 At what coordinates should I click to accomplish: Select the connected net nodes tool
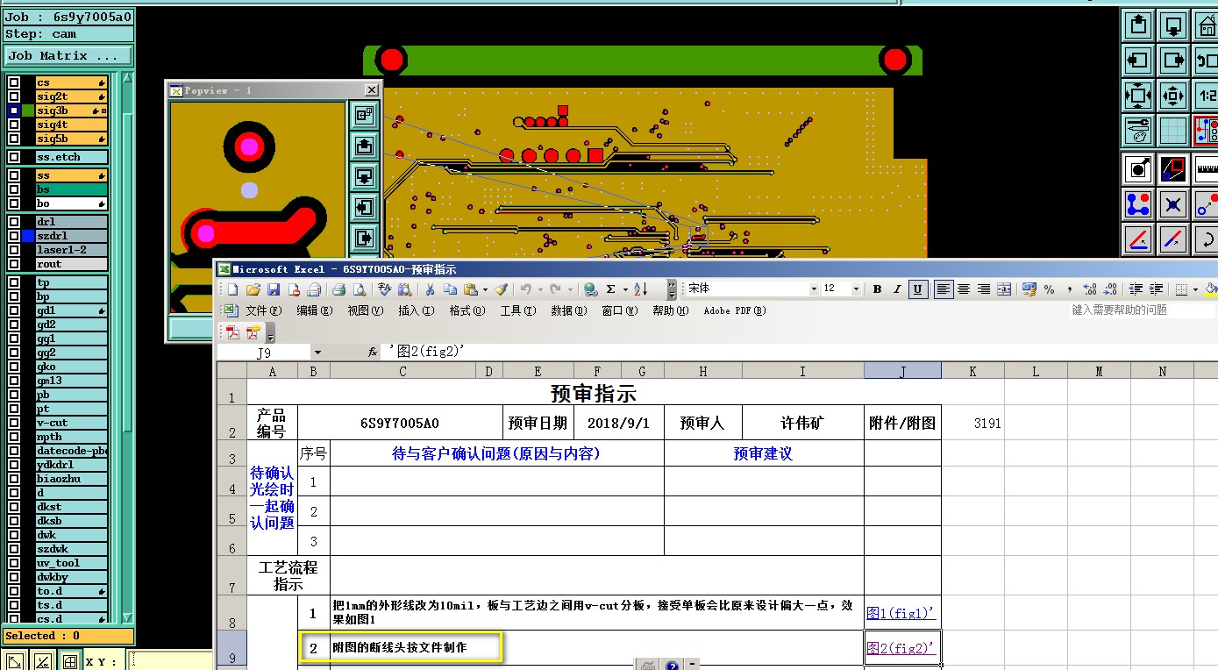click(1138, 204)
